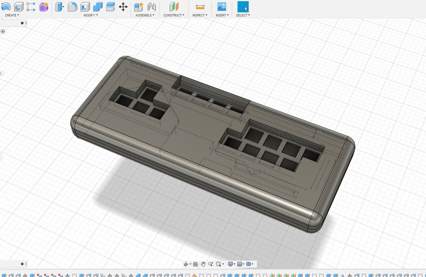The image size is (426, 277).
Task: Activate the blue Select tool
Action: [x=243, y=6]
